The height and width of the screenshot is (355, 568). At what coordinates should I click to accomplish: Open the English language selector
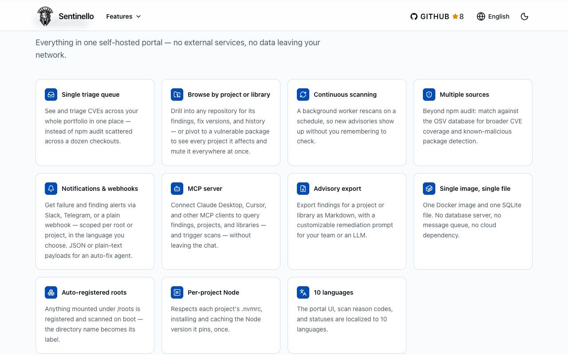[x=493, y=16]
